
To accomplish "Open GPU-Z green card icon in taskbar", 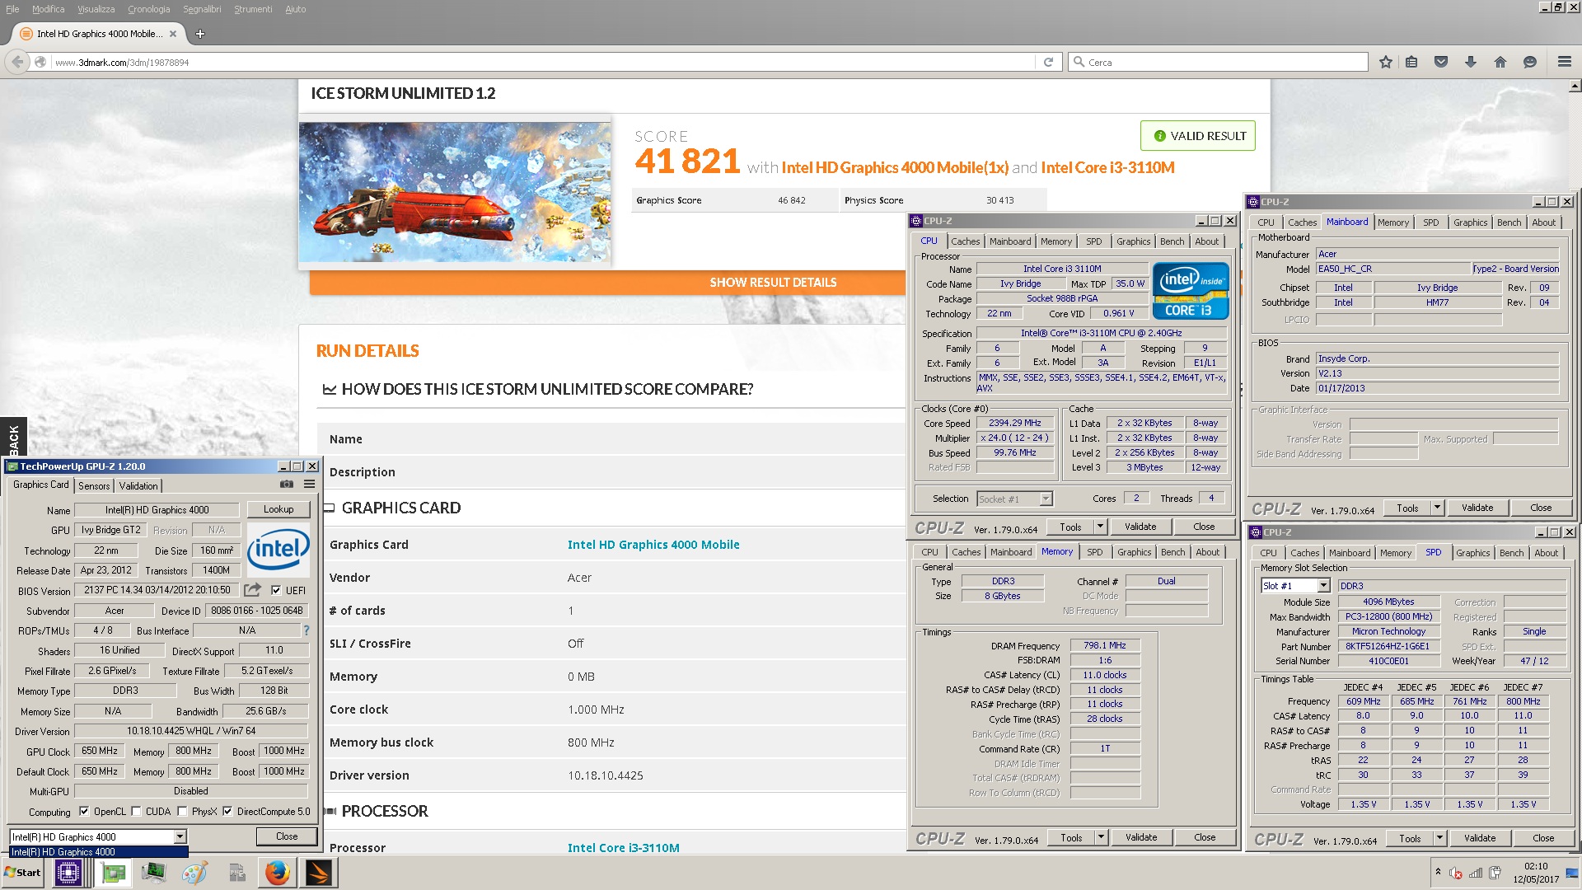I will (x=114, y=873).
